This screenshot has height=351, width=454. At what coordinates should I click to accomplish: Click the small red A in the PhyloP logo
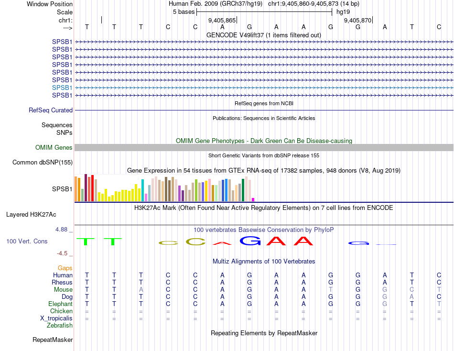point(222,243)
